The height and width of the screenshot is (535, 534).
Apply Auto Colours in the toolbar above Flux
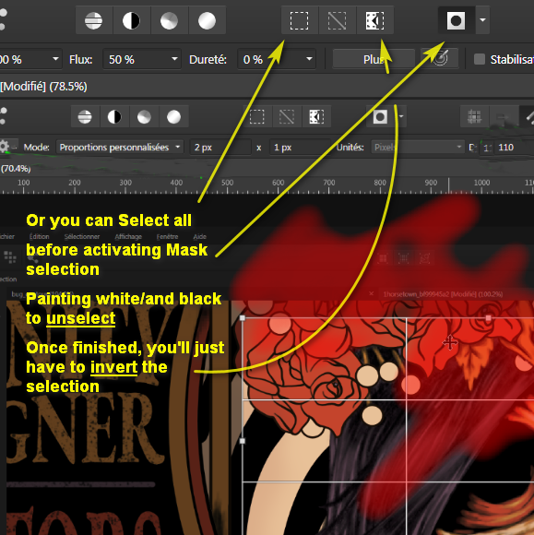point(170,20)
